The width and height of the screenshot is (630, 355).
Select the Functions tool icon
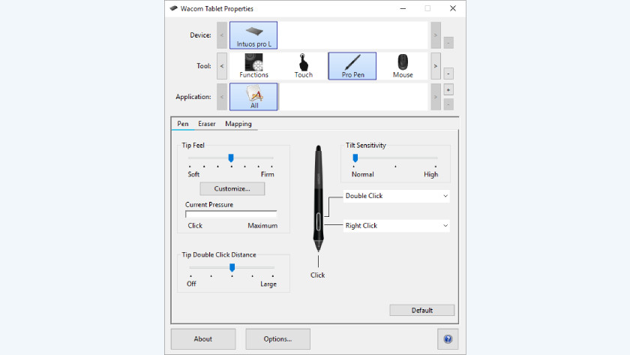coord(253,66)
